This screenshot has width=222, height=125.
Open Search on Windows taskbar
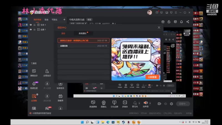point(87,122)
